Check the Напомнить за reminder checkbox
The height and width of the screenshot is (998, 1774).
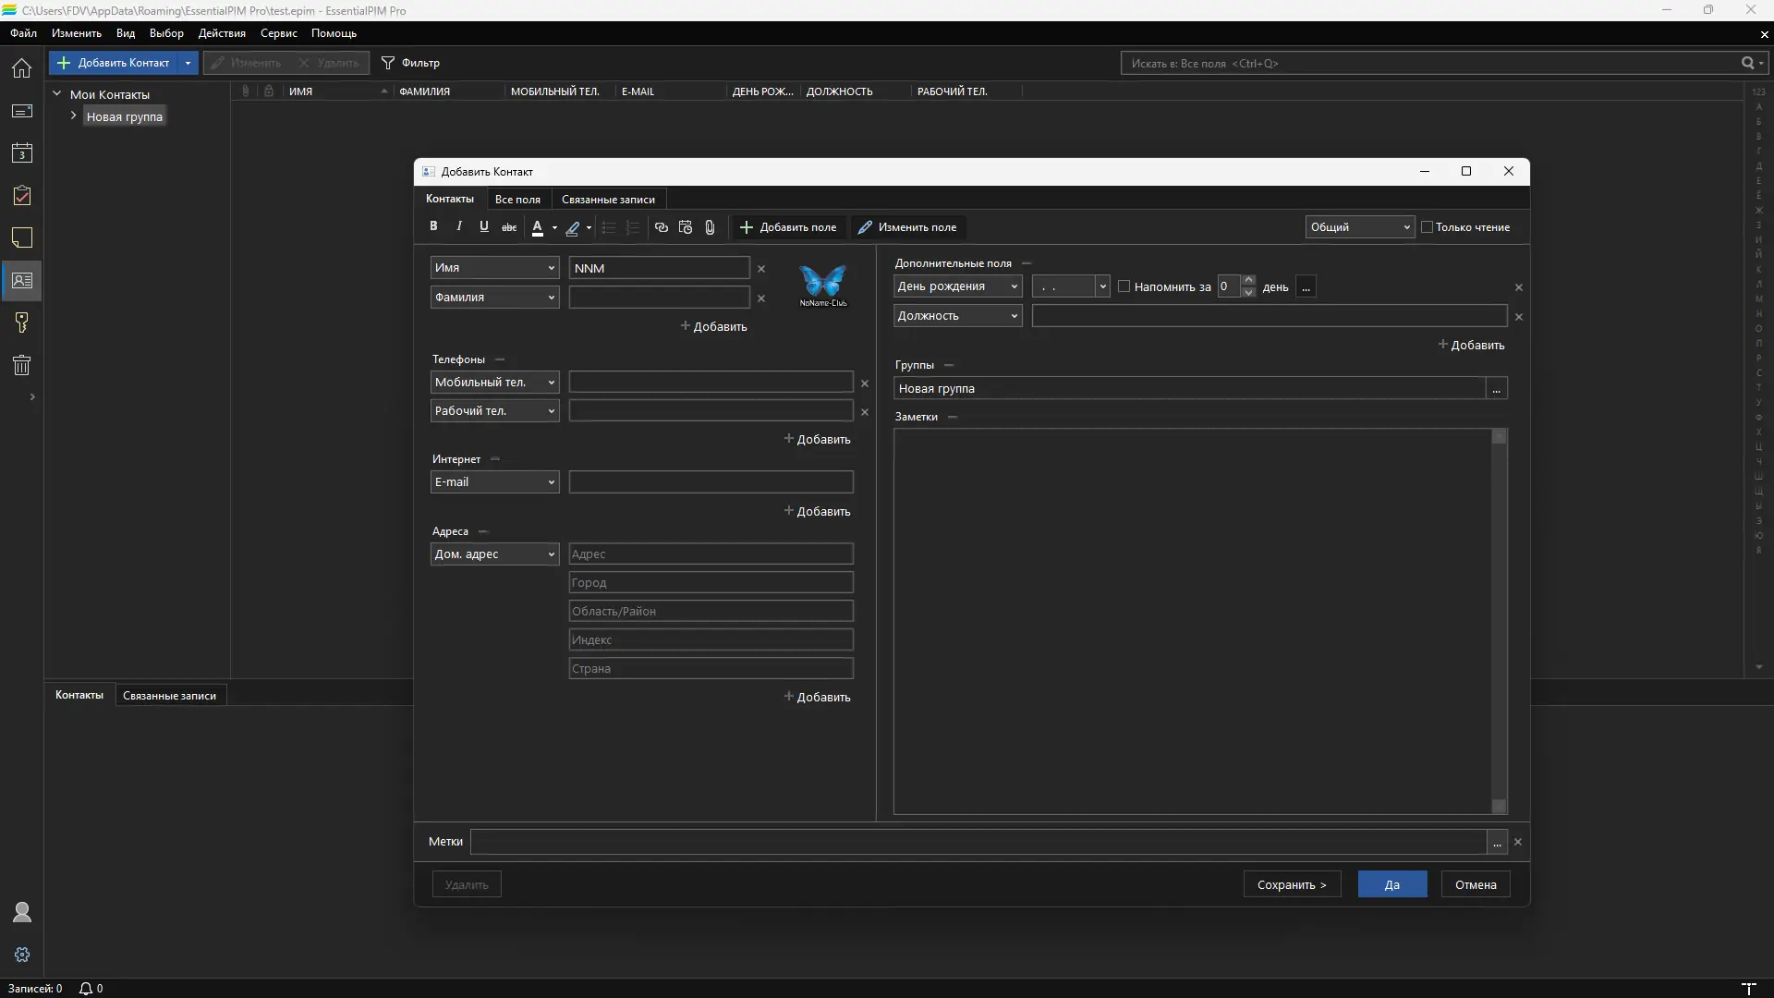1124,286
